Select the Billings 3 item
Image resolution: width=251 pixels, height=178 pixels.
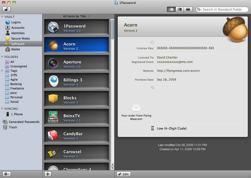76,81
